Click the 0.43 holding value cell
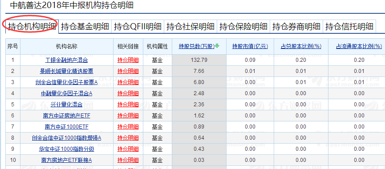 click(199, 149)
